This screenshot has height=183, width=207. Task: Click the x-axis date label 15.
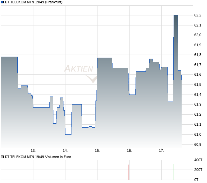(x=97, y=151)
